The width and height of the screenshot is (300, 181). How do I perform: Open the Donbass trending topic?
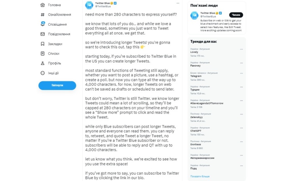coord(197,144)
